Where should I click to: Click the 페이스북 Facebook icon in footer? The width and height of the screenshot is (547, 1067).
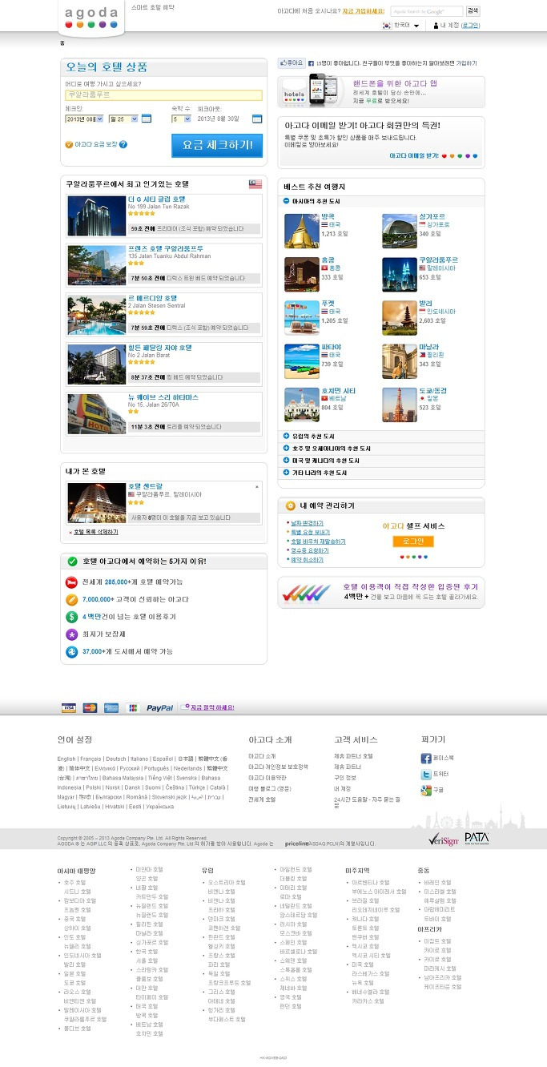(x=426, y=758)
